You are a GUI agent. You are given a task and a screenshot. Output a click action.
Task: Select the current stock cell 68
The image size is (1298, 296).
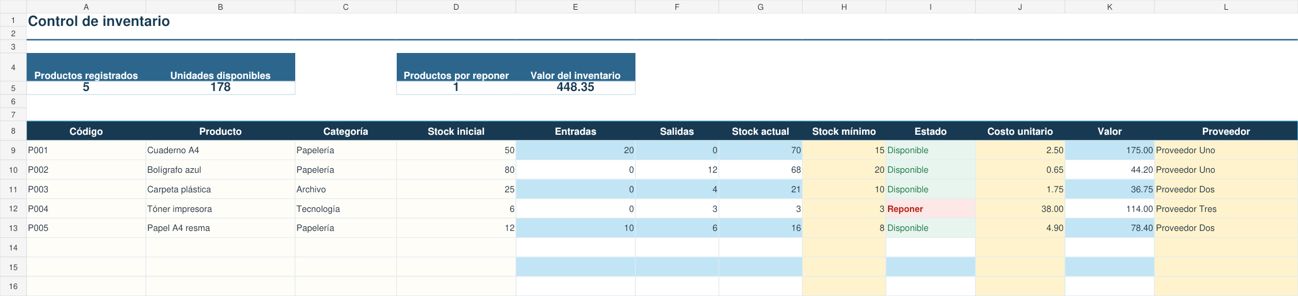point(761,170)
